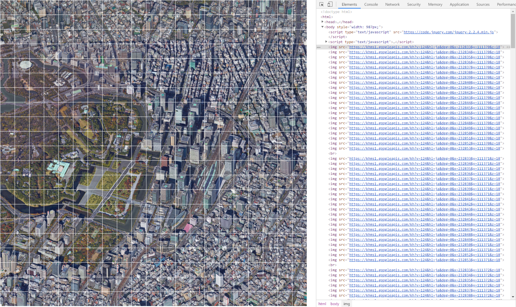The height and width of the screenshot is (307, 516).
Task: Open the Sources tab
Action: pyautogui.click(x=483, y=4)
